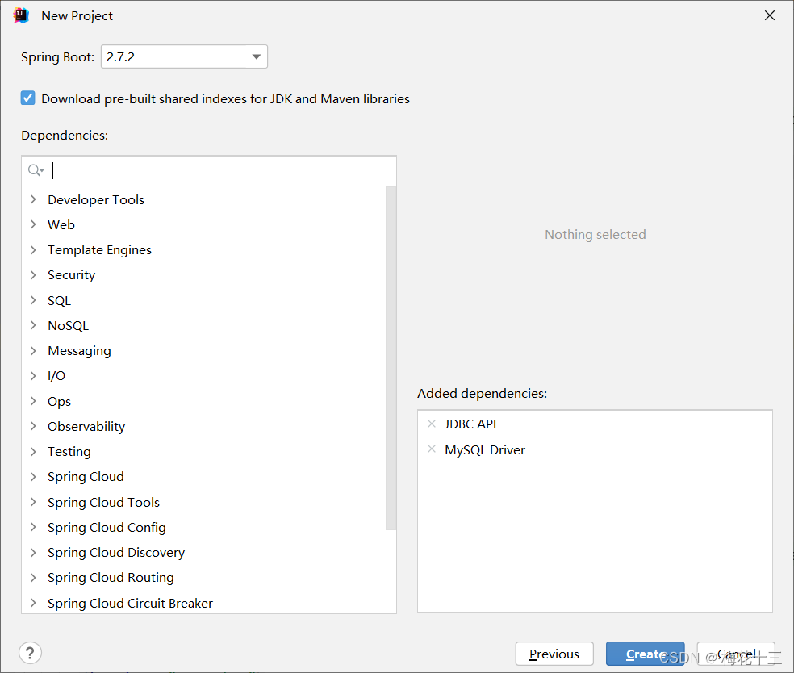Screen dimensions: 794x673
Task: Select the Testing label
Action: tap(69, 451)
